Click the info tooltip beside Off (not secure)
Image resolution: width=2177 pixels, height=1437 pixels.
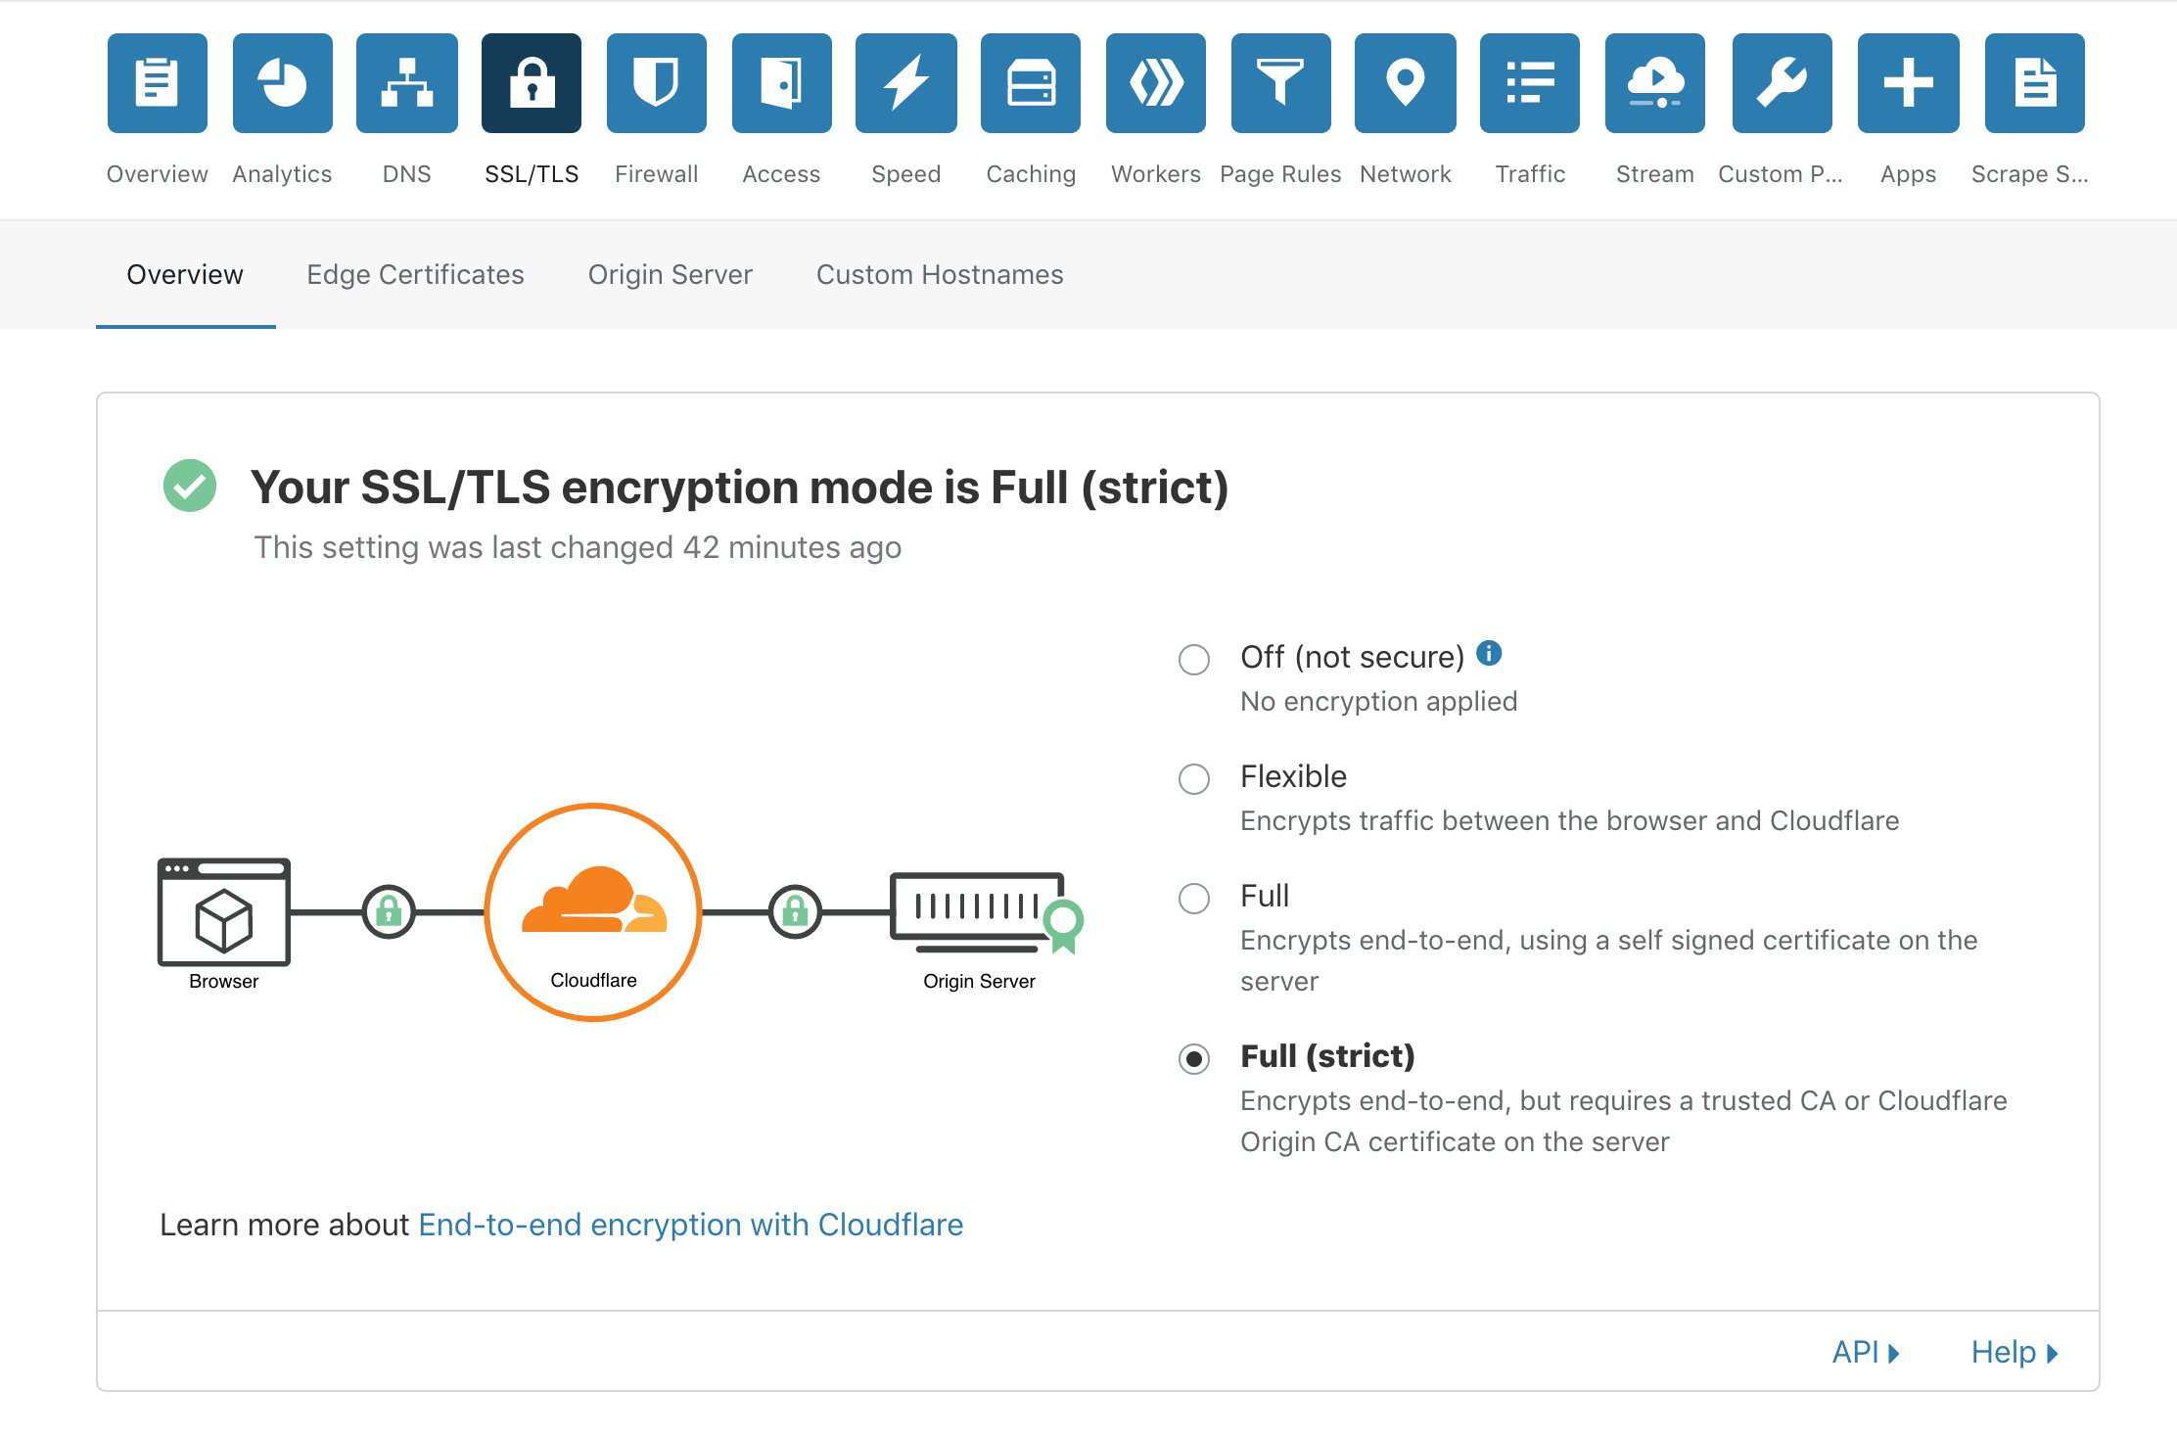(1490, 653)
